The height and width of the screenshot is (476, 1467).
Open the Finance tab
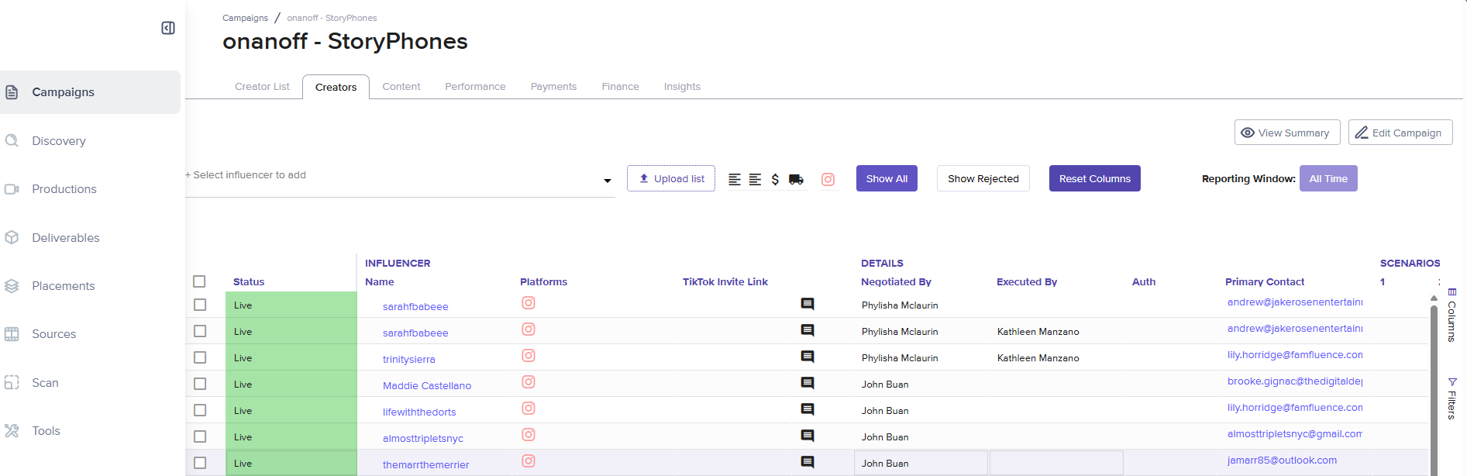(x=621, y=87)
